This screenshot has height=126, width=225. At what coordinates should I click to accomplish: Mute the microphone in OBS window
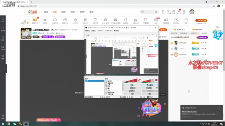coord(139,80)
